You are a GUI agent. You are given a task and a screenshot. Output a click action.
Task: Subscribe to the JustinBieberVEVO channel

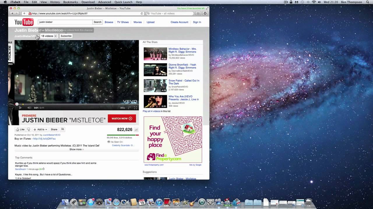(x=66, y=36)
